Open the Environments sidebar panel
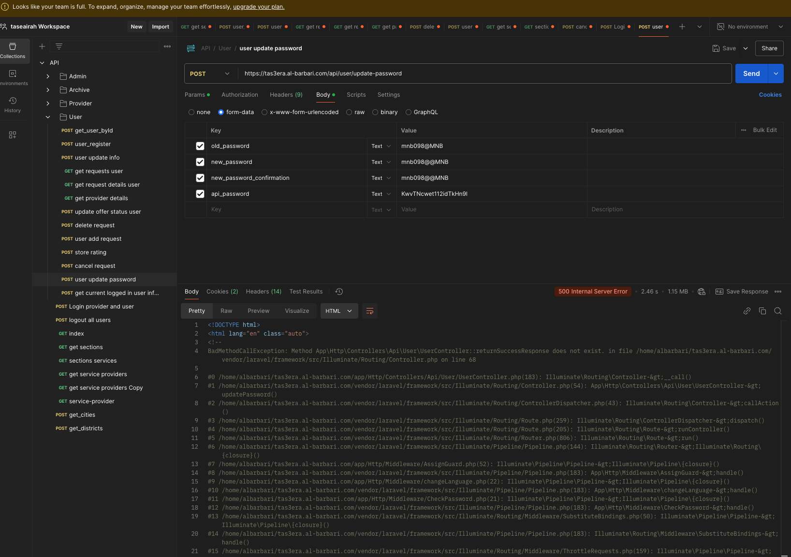This screenshot has height=557, width=791. (13, 78)
